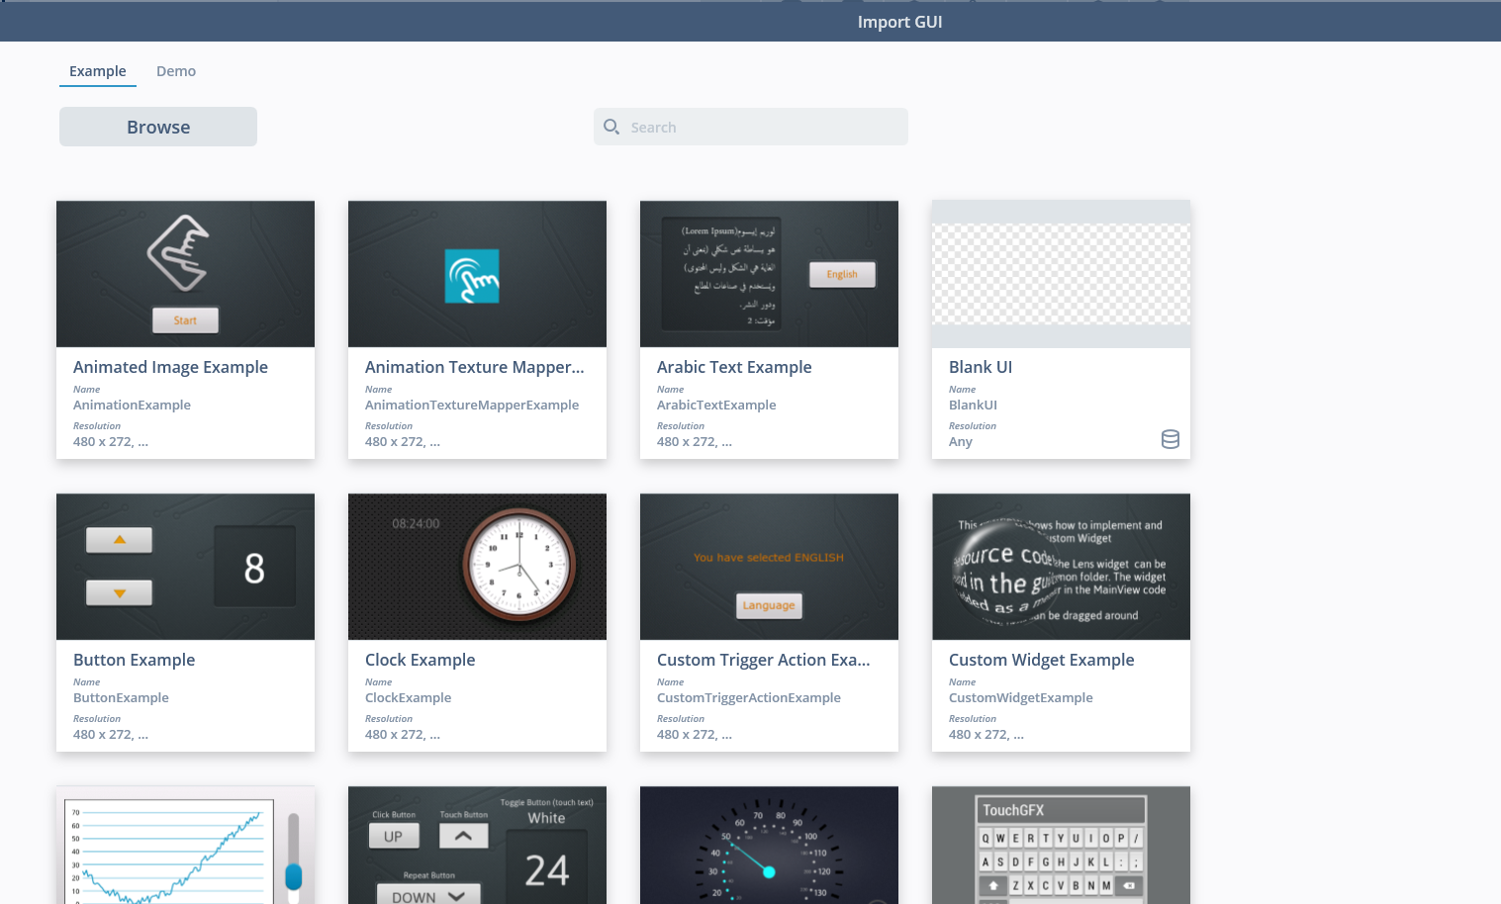
Task: Click the resolution value of Clock Example
Action: pyautogui.click(x=403, y=735)
